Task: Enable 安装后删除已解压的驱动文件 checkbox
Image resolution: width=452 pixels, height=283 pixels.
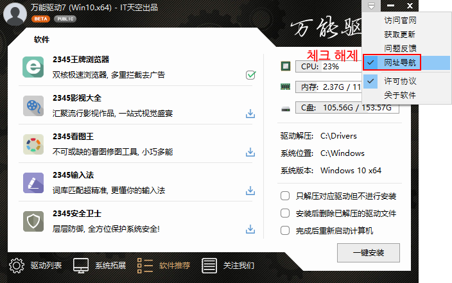Action: click(285, 213)
